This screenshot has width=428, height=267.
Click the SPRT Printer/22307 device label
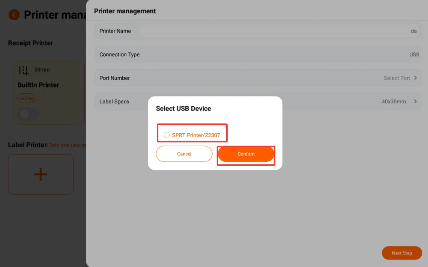click(196, 135)
